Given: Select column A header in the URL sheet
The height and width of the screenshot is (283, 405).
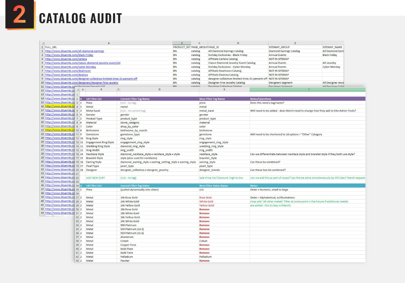Looking at the screenshot, I should click(108, 43).
